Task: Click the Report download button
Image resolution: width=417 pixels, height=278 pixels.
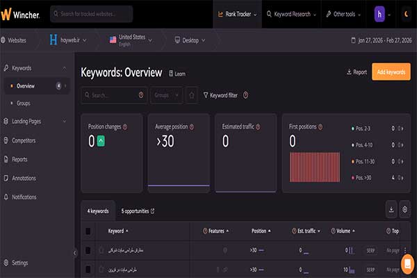Action: click(357, 72)
